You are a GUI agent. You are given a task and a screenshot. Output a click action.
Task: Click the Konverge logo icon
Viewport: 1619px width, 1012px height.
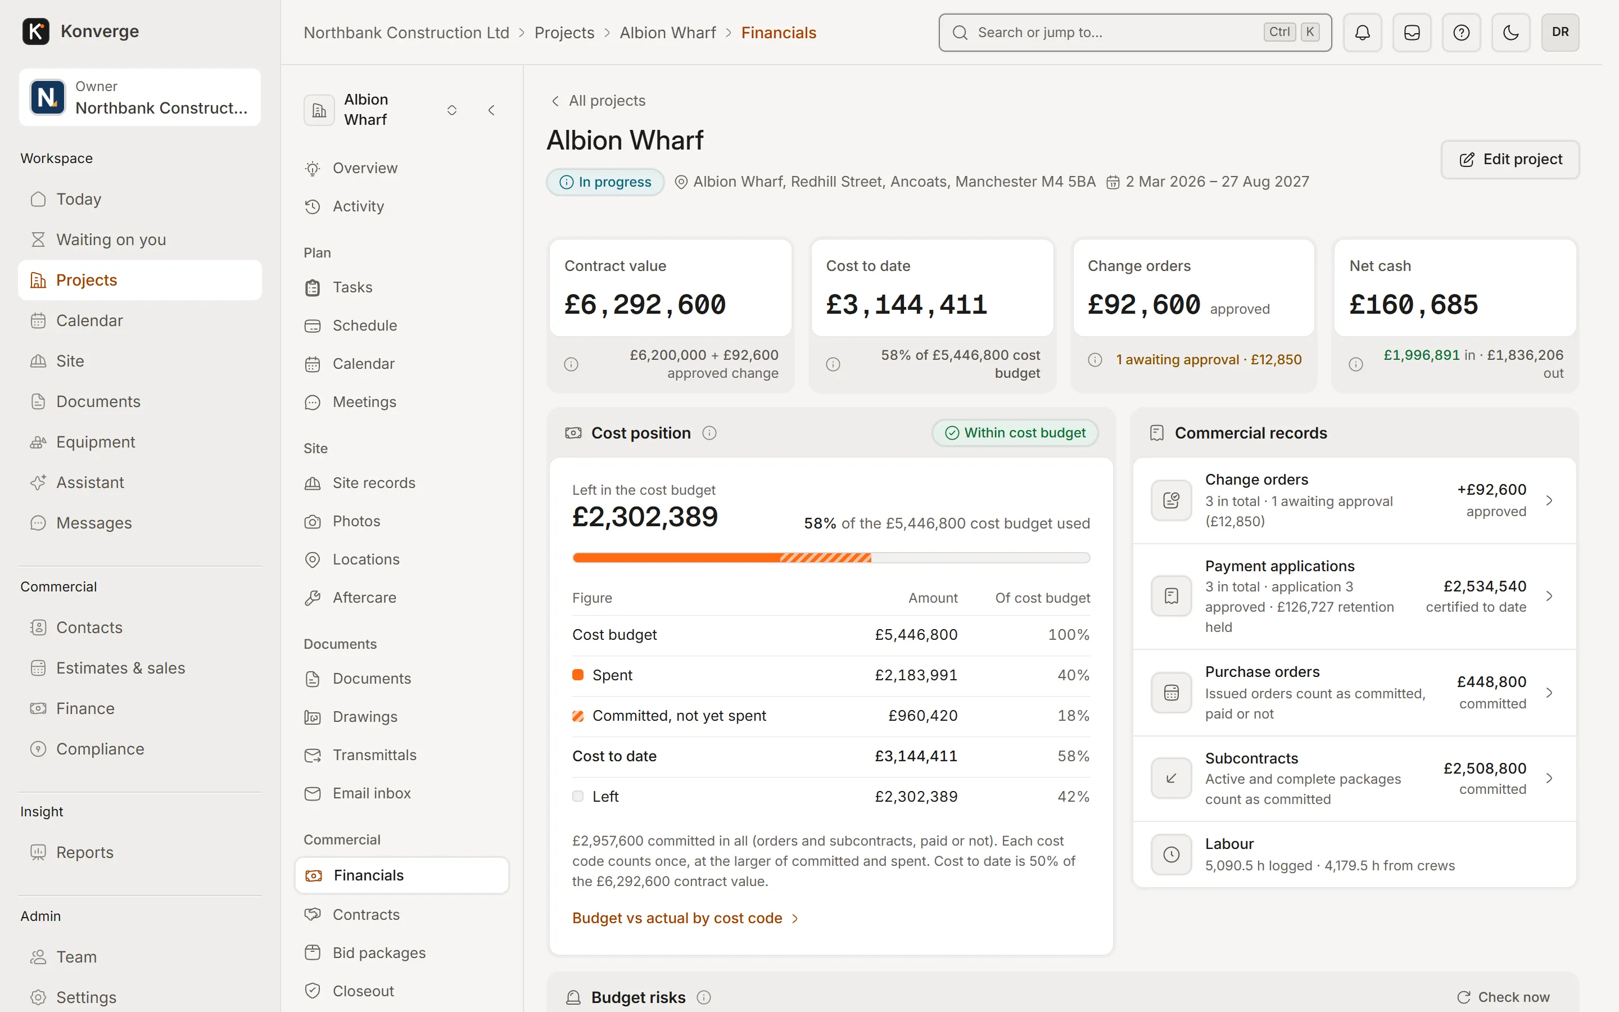(x=35, y=31)
